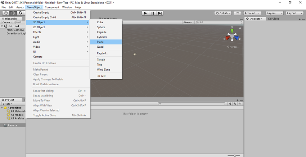Switch to the Project tab
The width and height of the screenshot is (306, 157).
[9, 100]
